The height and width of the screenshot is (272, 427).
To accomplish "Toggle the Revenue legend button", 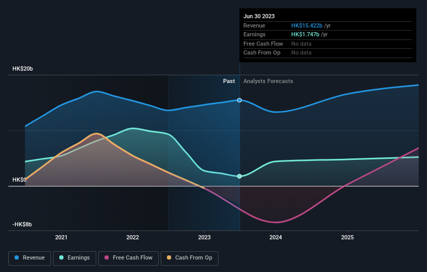I will pyautogui.click(x=30, y=258).
